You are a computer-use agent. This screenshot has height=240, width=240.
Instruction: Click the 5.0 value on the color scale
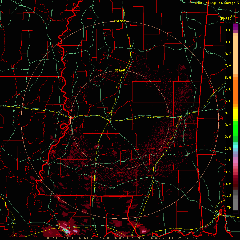click(x=228, y=101)
